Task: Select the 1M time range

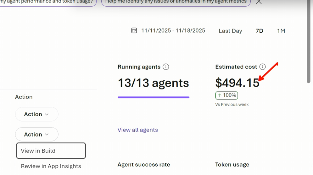Action: pos(281,31)
